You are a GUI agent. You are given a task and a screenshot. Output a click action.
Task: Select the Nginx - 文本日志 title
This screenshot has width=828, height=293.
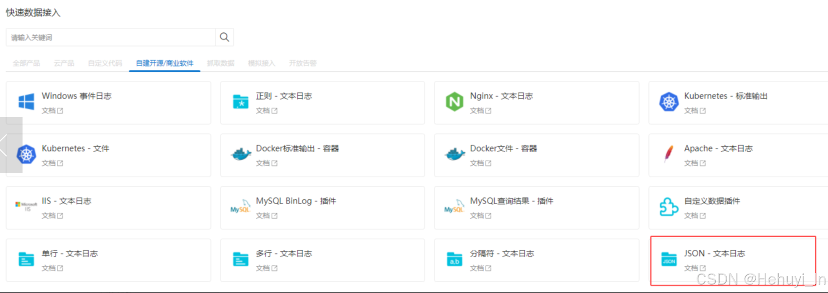click(501, 96)
